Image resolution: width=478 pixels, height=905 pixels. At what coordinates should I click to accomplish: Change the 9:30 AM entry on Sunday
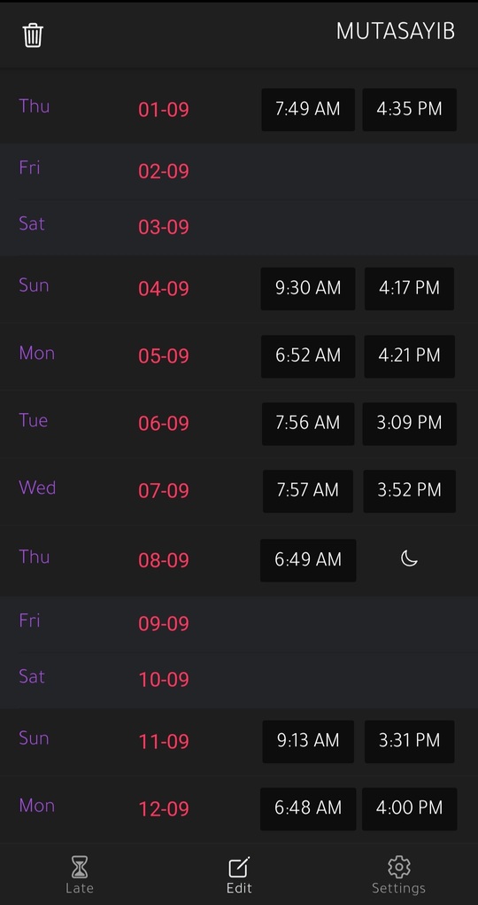308,288
